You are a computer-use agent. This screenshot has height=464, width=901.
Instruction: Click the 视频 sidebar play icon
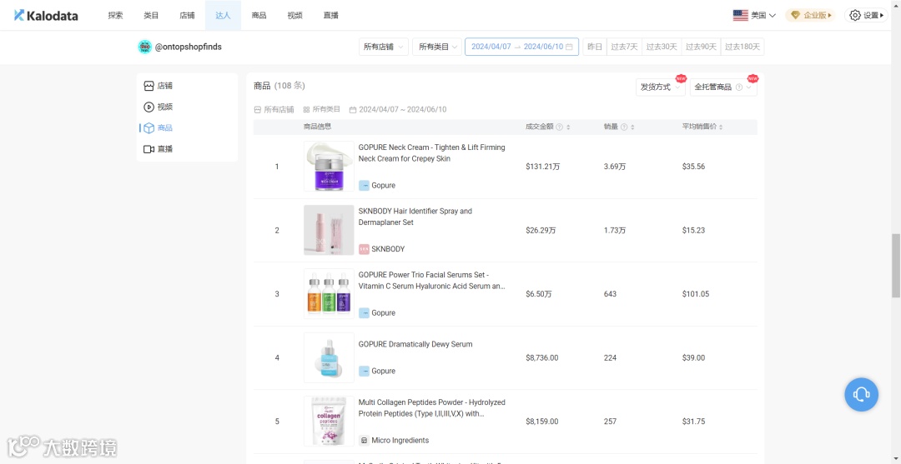(x=148, y=107)
